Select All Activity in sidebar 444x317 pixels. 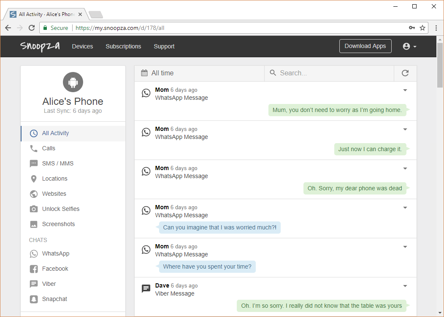(x=73, y=133)
